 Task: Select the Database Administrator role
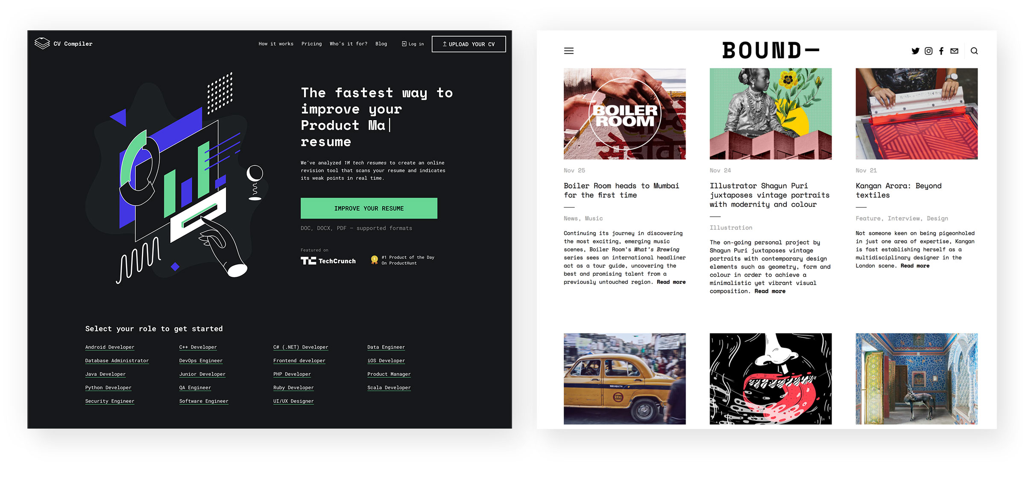(117, 361)
